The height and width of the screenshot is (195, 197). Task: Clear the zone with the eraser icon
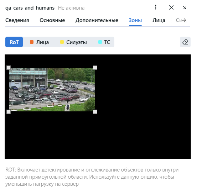(185, 42)
